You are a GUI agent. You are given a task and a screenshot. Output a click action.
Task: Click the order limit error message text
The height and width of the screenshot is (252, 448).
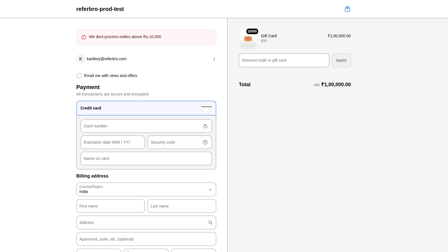tap(125, 37)
